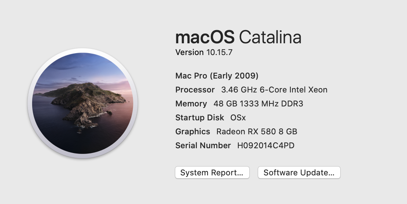This screenshot has width=407, height=204.
Task: Click the Memory label
Action: point(191,104)
